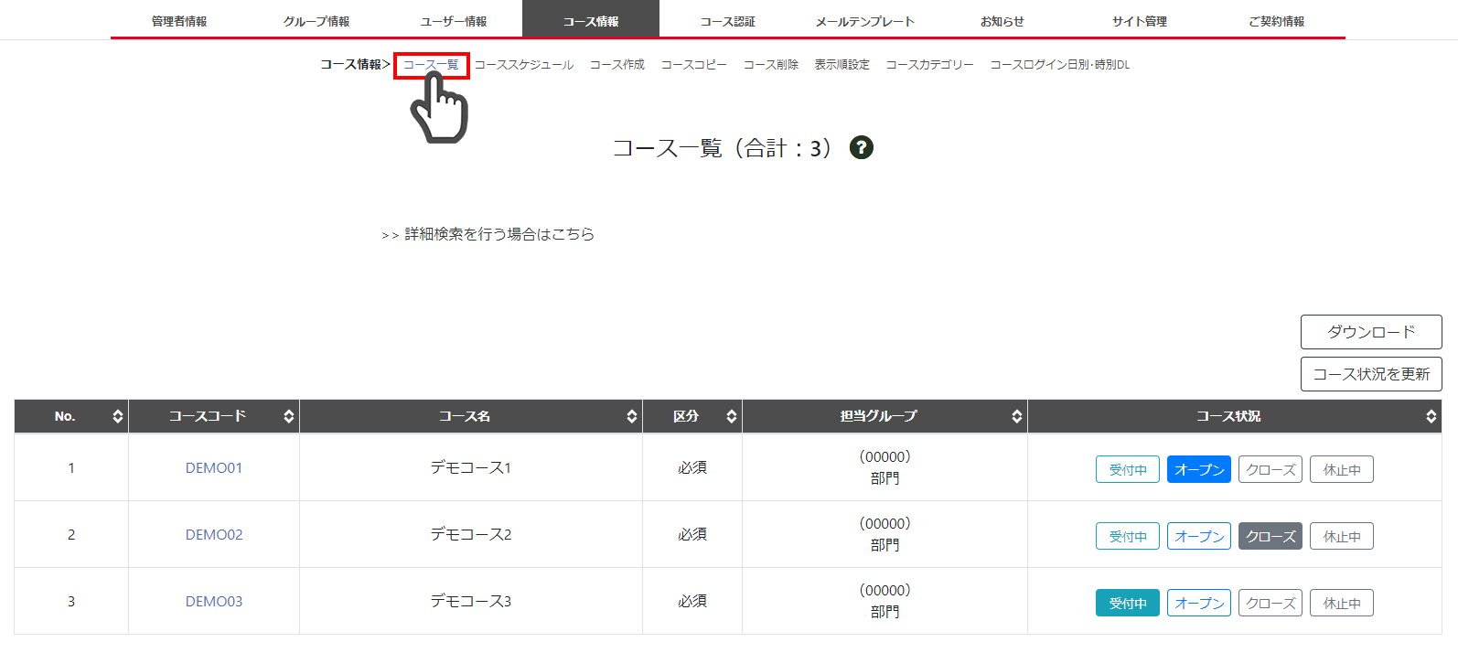
Task: Set DEMO03 status to 受付中
Action: point(1128,603)
